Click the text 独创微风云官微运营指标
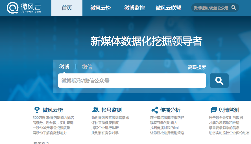The image size is (251, 144). point(110,118)
